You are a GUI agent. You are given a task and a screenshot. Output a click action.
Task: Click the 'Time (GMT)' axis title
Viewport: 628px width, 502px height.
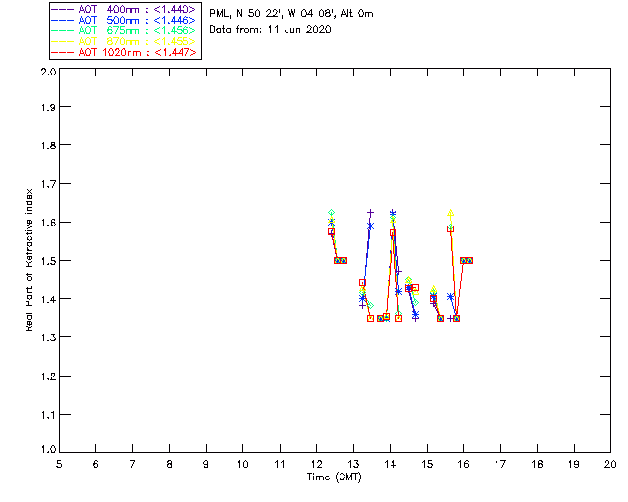point(334,477)
